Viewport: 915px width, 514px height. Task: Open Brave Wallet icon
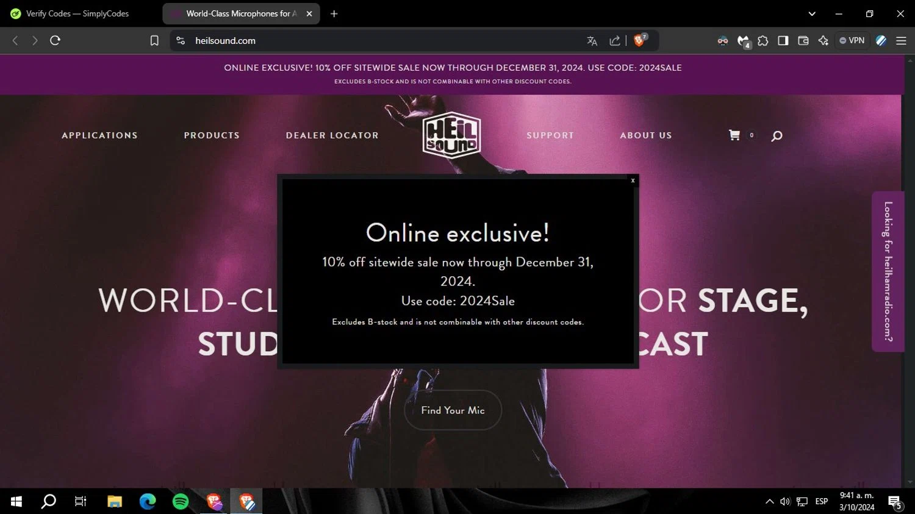pos(803,41)
